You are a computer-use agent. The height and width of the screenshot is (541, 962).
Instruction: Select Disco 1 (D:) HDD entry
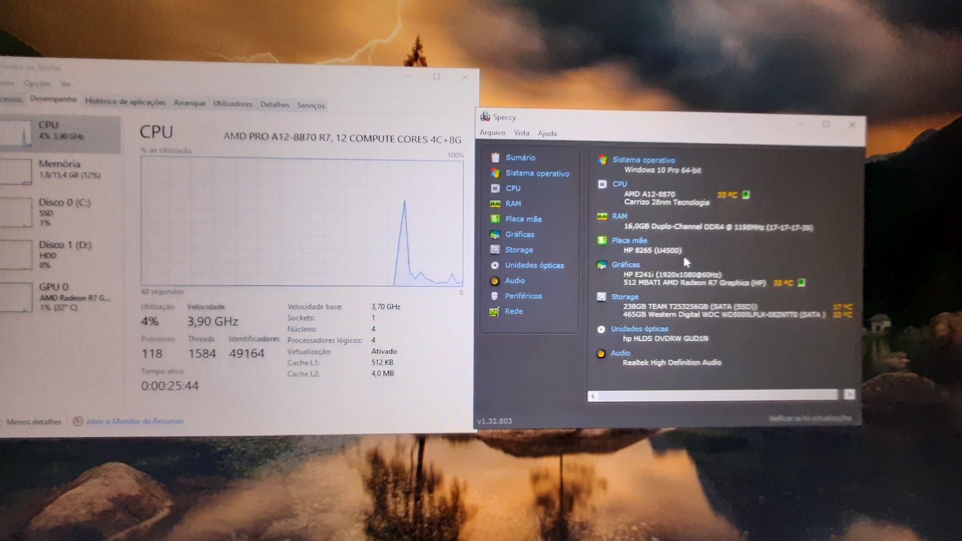point(59,255)
